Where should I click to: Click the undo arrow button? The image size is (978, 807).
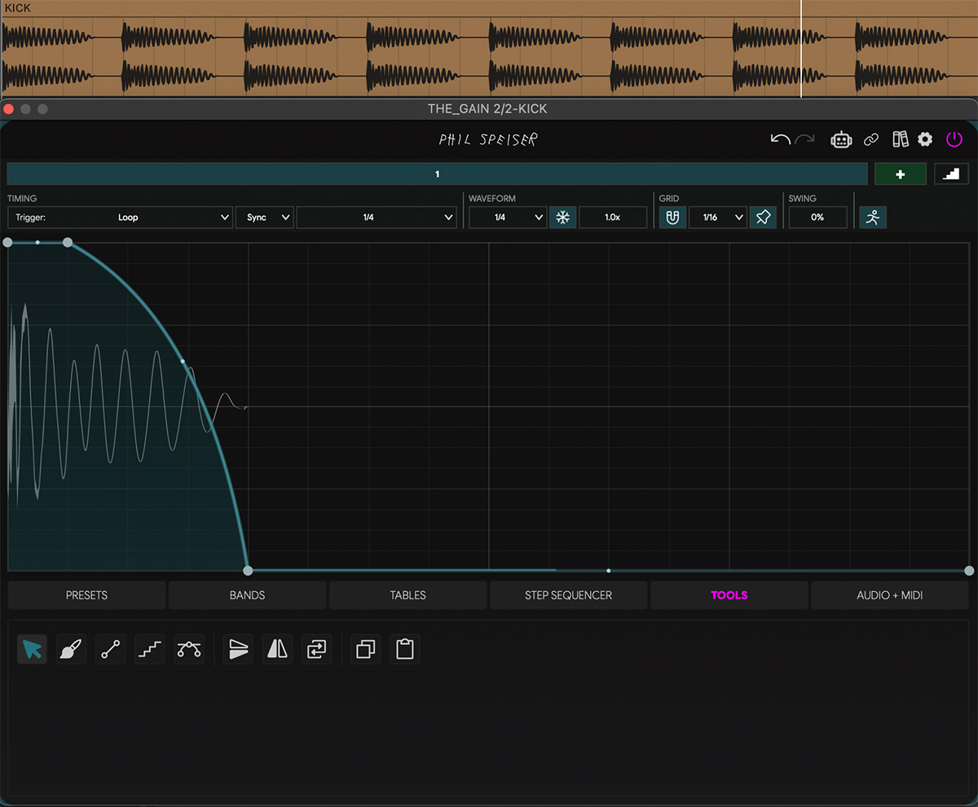(x=780, y=139)
